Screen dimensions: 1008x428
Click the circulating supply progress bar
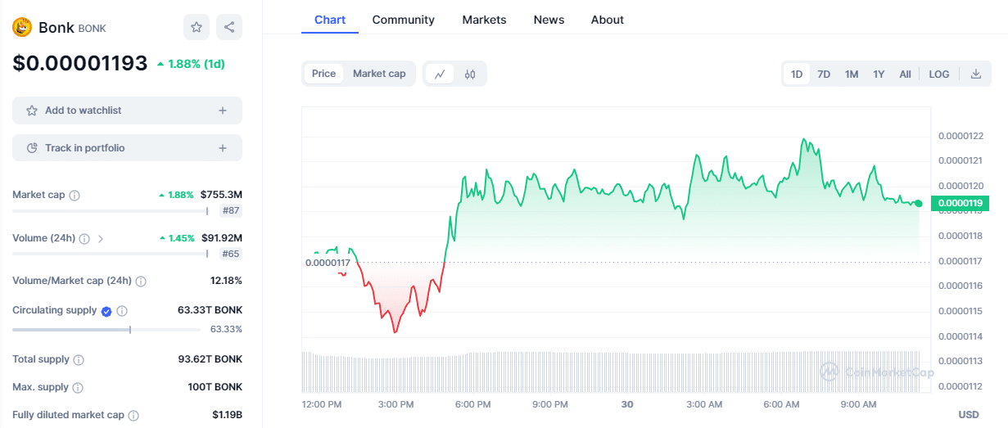[106, 330]
